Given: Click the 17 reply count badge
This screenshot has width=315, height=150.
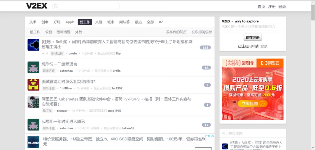Looking at the screenshot, I should click(x=206, y=125).
